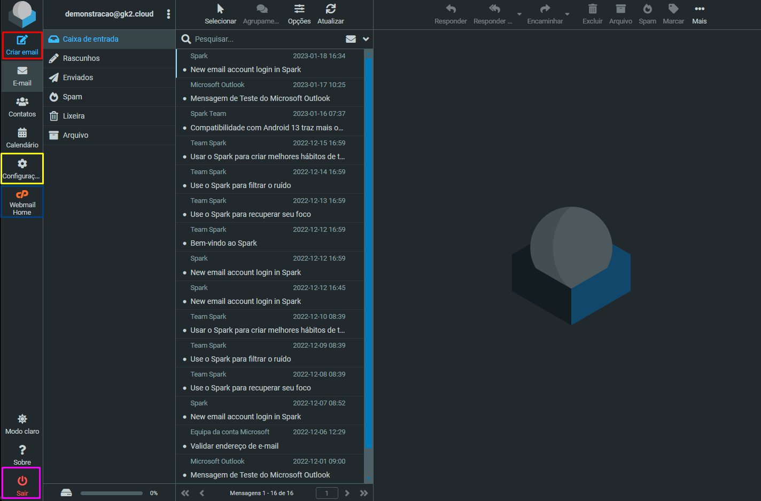Click the disk quota usage bar
Image resolution: width=761 pixels, height=501 pixels.
[x=112, y=493]
